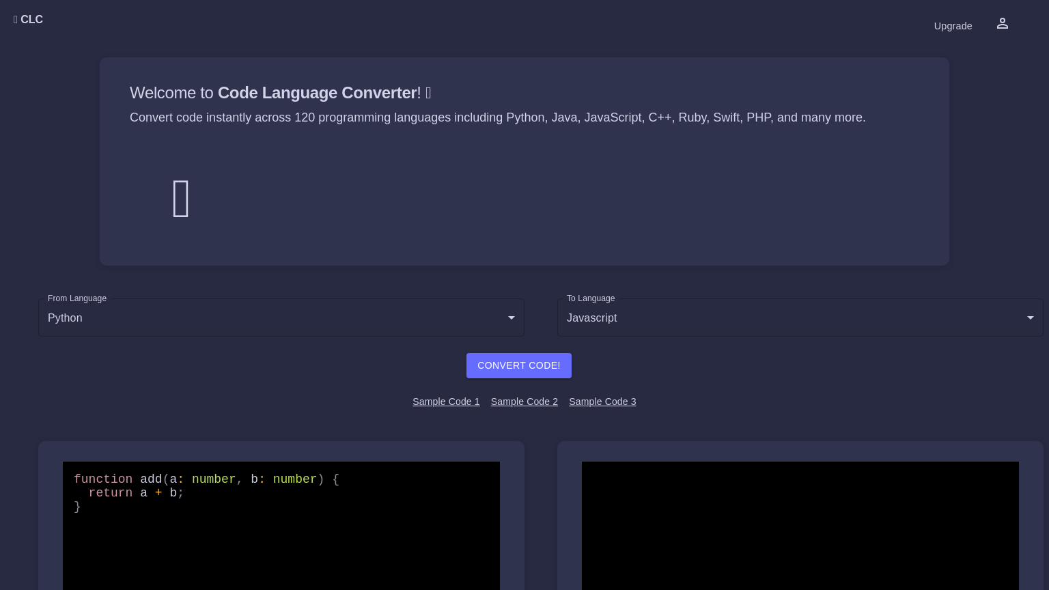
Task: Click the 'Code Language Converter' heading text
Action: [x=318, y=93]
